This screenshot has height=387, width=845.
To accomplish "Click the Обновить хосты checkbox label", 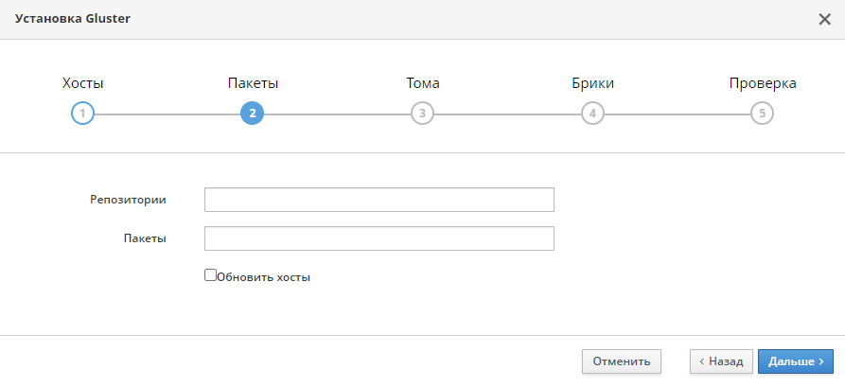I will click(x=263, y=278).
